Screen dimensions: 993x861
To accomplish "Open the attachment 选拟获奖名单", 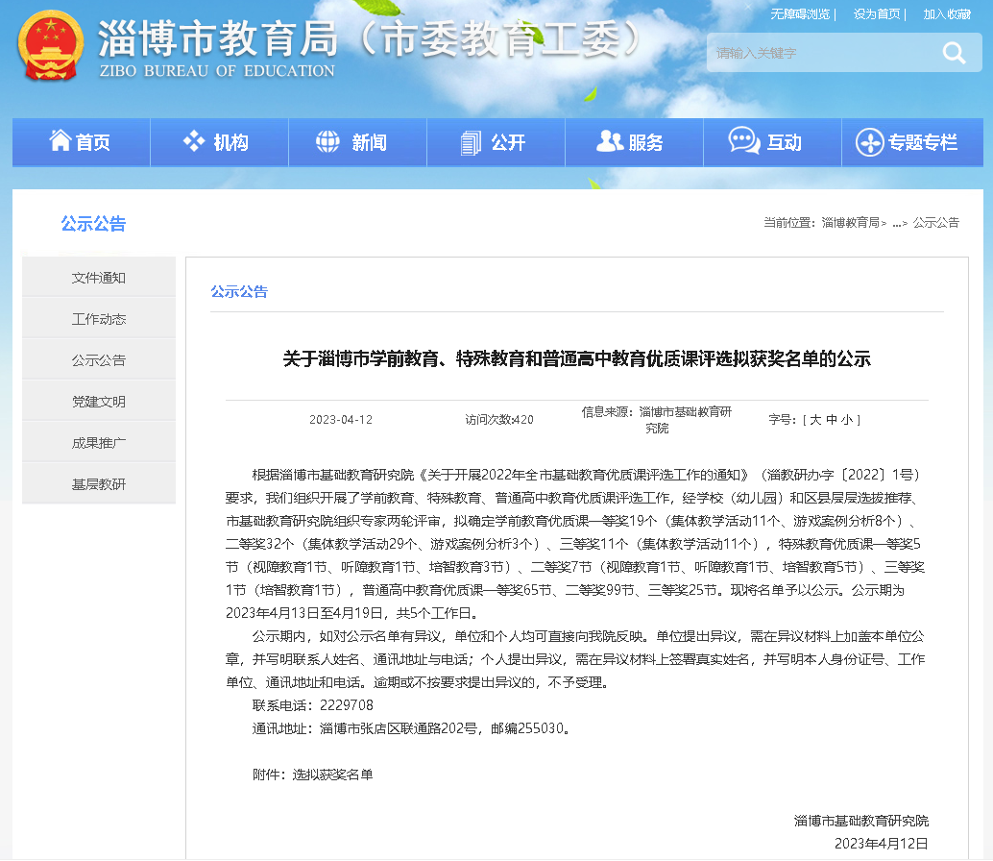I will tap(332, 775).
